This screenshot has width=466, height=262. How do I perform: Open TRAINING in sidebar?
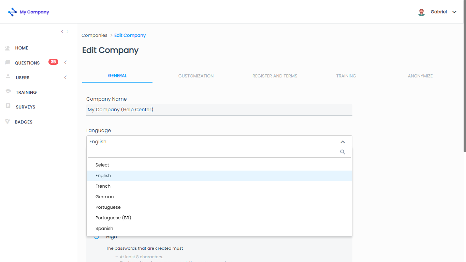click(x=26, y=92)
